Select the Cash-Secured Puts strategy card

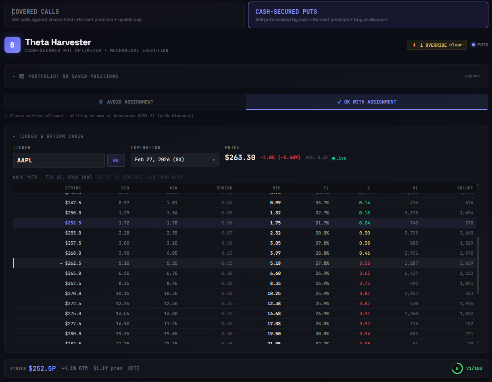tap(367, 15)
